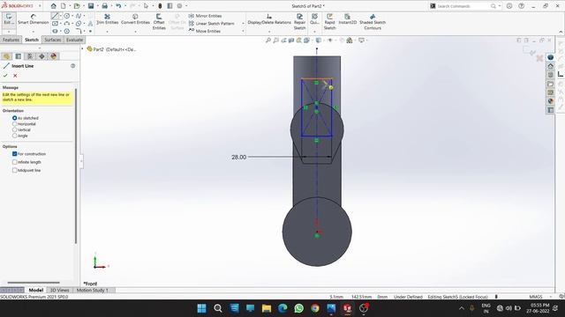Open Display/Delete Relations dropdown arrow
Screen dimensions: 565x317
[269, 32]
